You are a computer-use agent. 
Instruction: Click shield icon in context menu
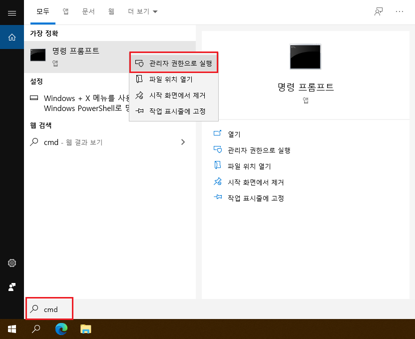(x=139, y=63)
